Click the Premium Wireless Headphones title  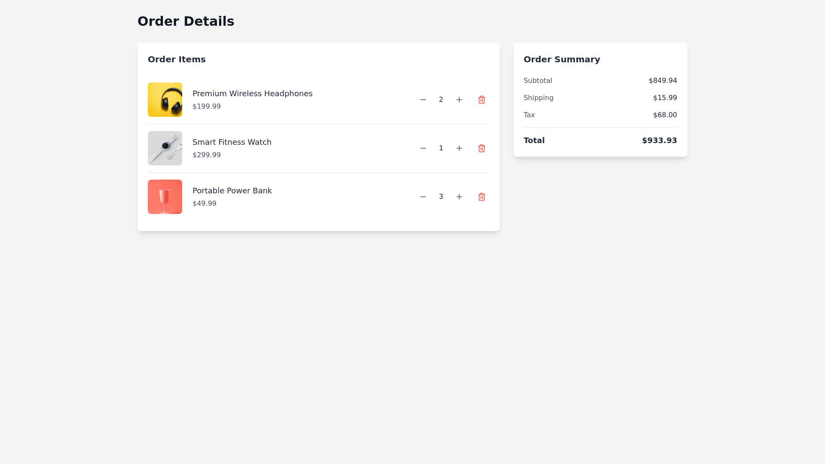pos(252,94)
